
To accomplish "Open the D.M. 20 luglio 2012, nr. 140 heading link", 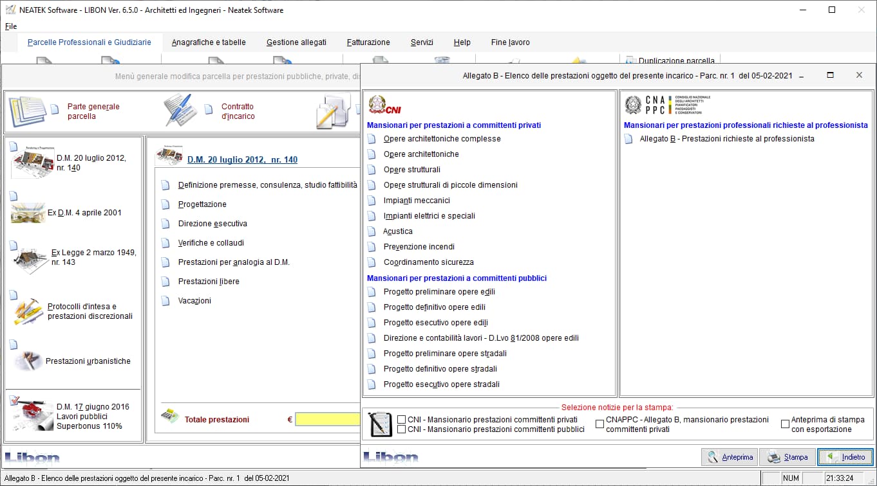I will 242,160.
